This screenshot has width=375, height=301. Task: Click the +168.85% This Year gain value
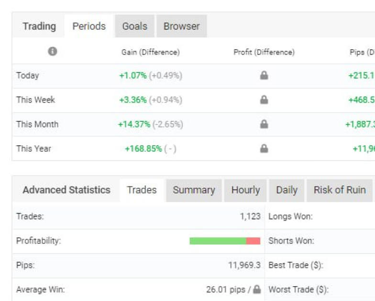pos(143,149)
